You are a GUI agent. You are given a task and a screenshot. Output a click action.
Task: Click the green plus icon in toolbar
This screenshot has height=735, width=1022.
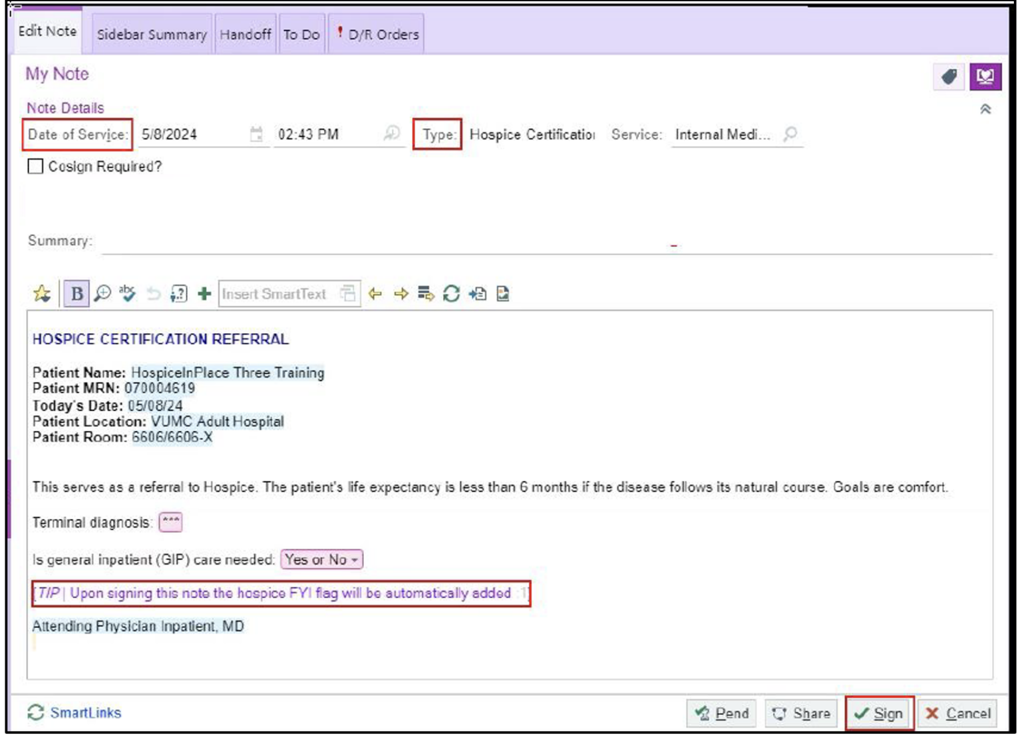(x=204, y=293)
